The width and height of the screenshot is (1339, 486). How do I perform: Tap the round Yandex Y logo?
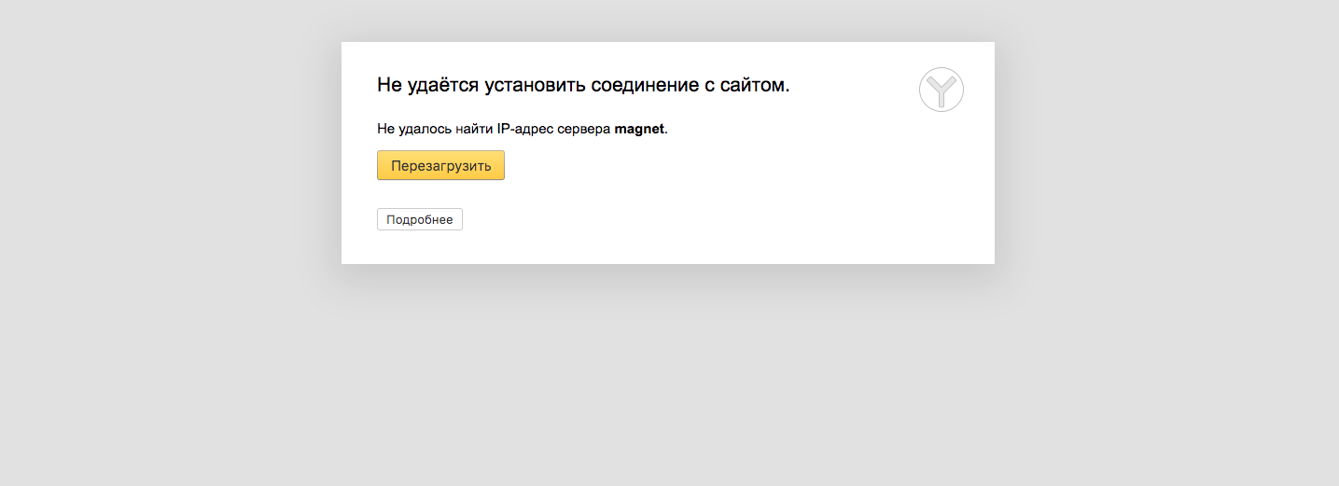point(941,90)
